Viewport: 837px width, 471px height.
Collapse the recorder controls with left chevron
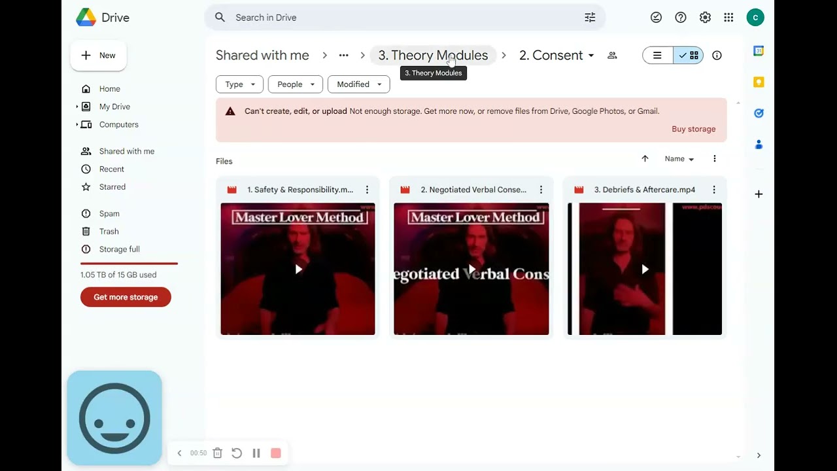[179, 453]
